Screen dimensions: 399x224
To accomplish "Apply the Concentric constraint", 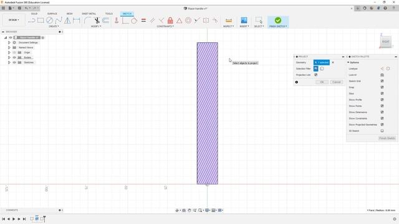I will pyautogui.click(x=188, y=21).
